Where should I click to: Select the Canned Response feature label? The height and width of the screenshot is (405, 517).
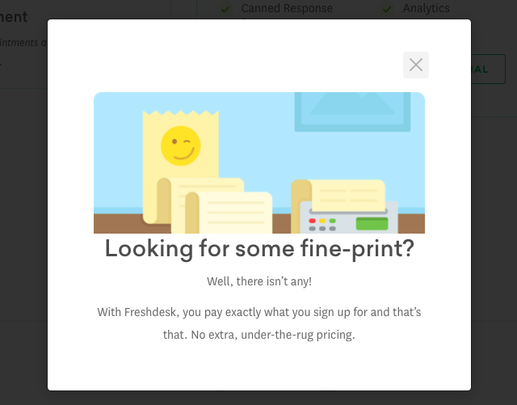[x=287, y=9]
